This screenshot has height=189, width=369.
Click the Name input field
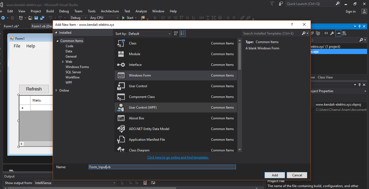click(x=162, y=167)
